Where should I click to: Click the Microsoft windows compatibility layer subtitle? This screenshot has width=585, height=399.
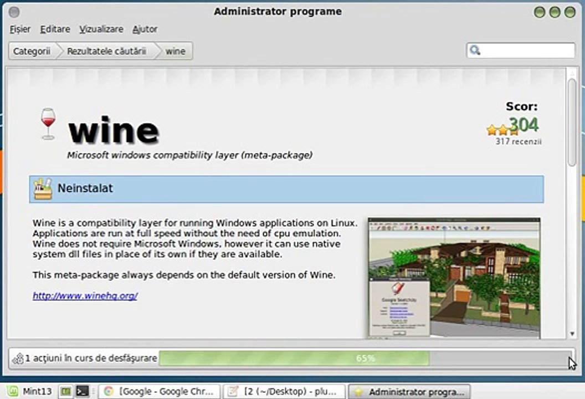click(189, 155)
